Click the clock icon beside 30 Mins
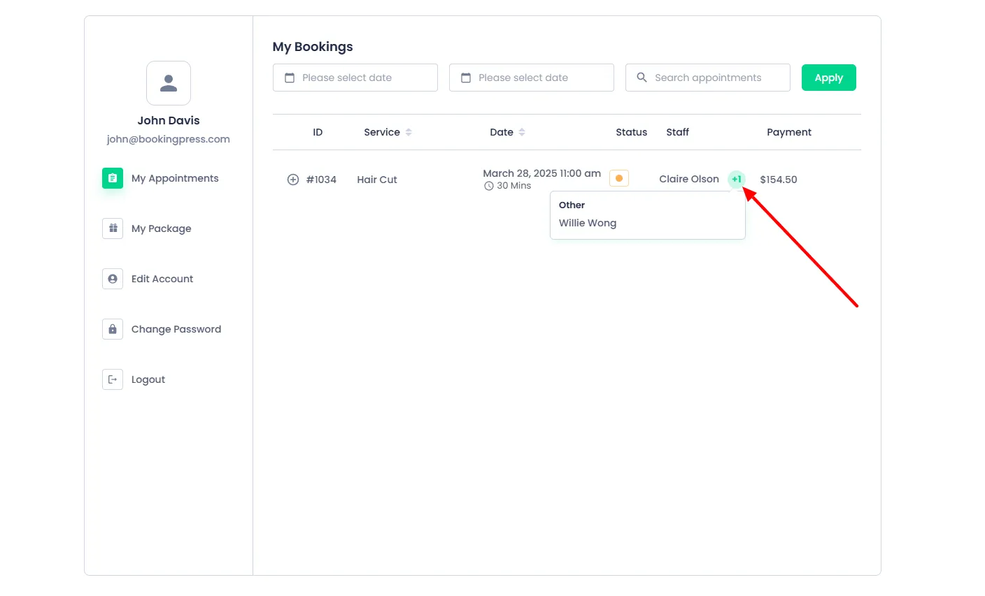The image size is (985, 596). [x=489, y=186]
